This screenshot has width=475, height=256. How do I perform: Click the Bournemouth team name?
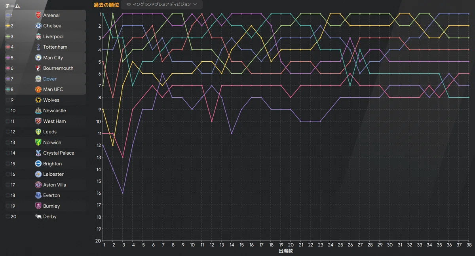tap(58, 68)
